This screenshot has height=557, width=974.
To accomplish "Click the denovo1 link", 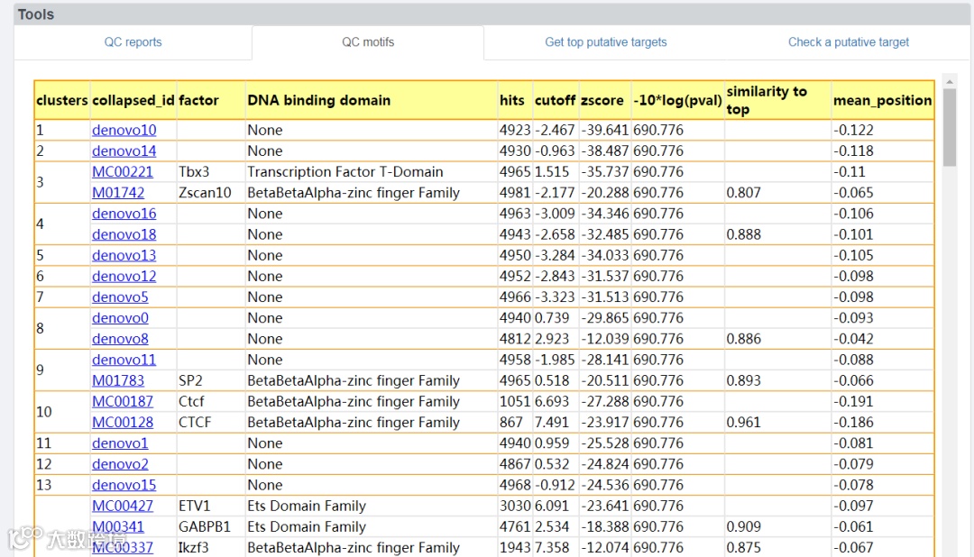I will click(120, 443).
